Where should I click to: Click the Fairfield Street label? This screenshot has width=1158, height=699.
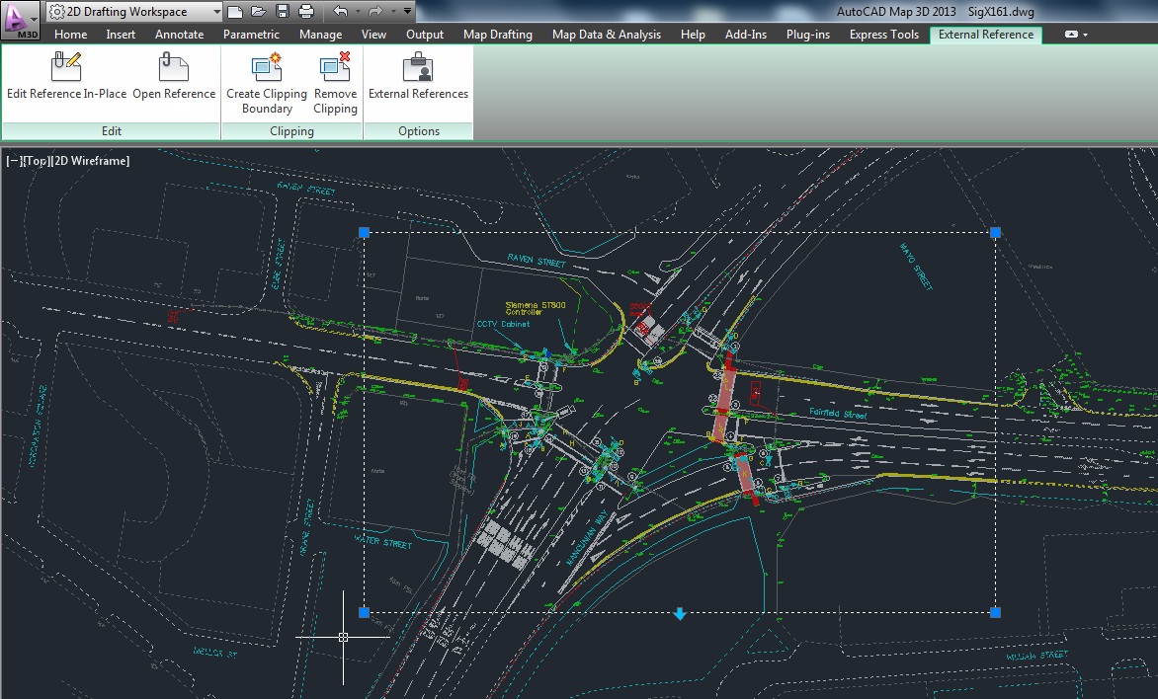tap(838, 414)
